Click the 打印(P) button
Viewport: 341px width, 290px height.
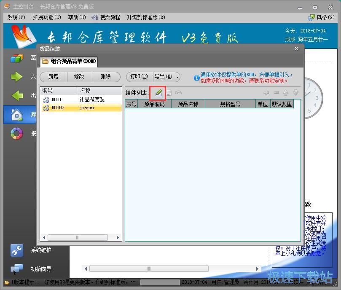139,77
